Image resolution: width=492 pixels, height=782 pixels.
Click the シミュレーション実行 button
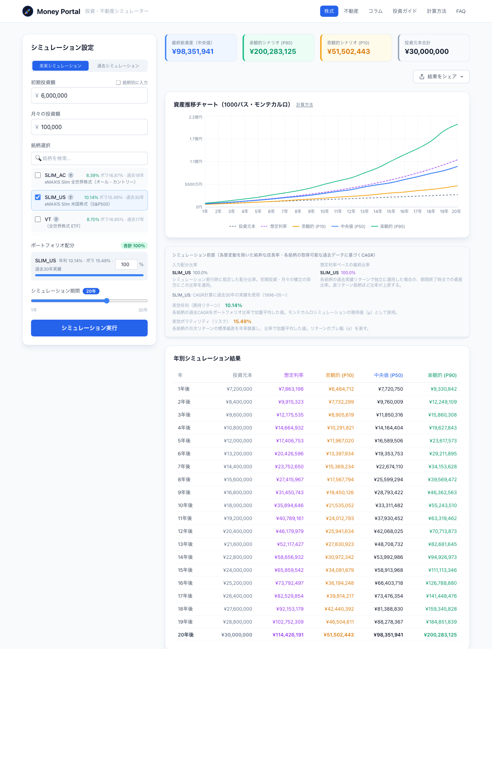89,328
